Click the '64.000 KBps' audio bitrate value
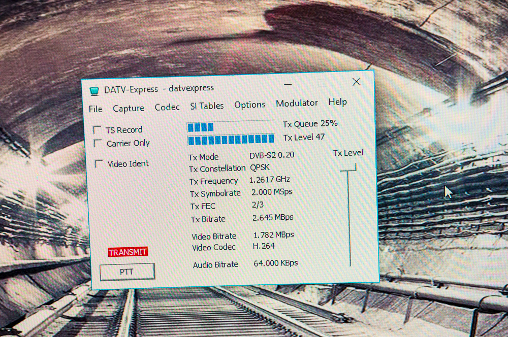The height and width of the screenshot is (337, 508). pos(276,263)
